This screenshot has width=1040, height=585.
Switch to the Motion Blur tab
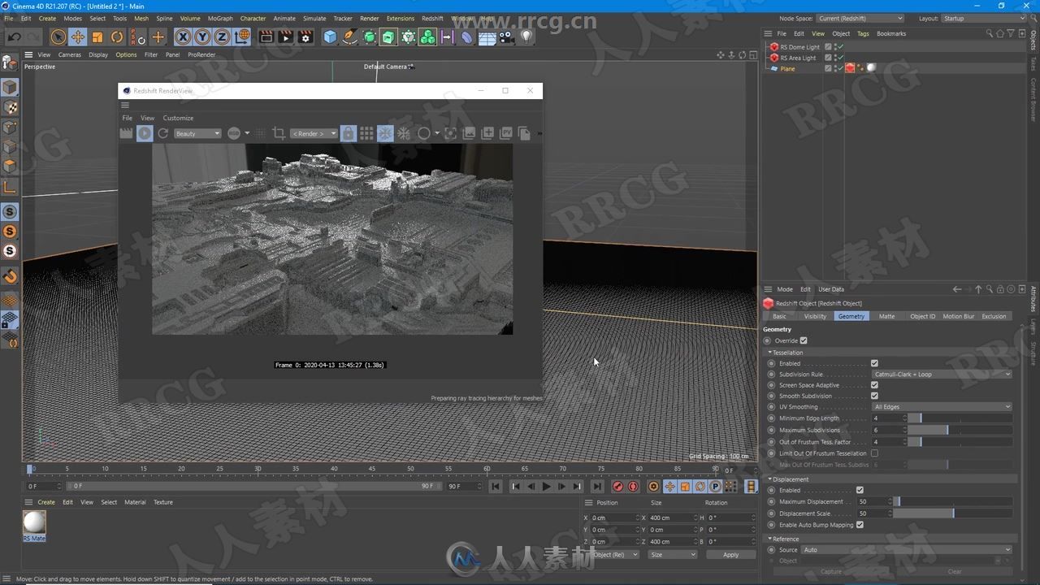[958, 316]
